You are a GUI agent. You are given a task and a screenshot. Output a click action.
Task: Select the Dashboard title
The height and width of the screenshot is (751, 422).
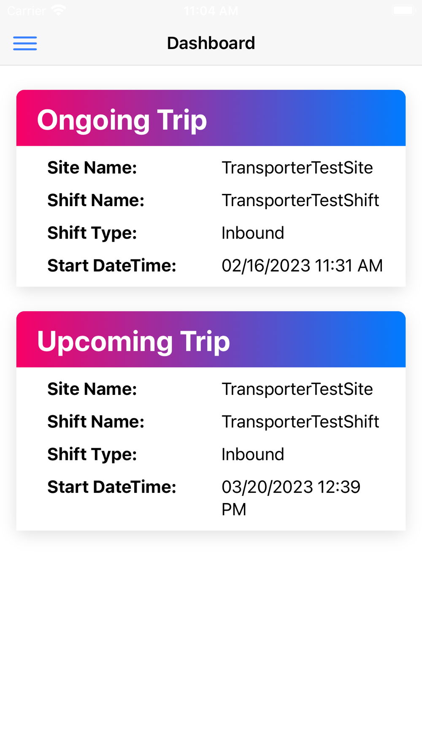[x=211, y=43]
